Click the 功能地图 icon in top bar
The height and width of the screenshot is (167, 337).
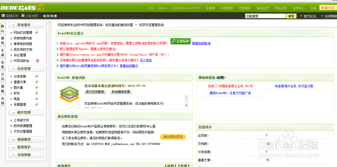point(23,16)
